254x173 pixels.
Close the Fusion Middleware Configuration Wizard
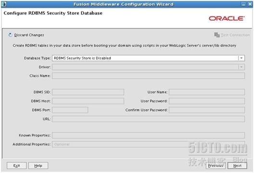point(250,4)
